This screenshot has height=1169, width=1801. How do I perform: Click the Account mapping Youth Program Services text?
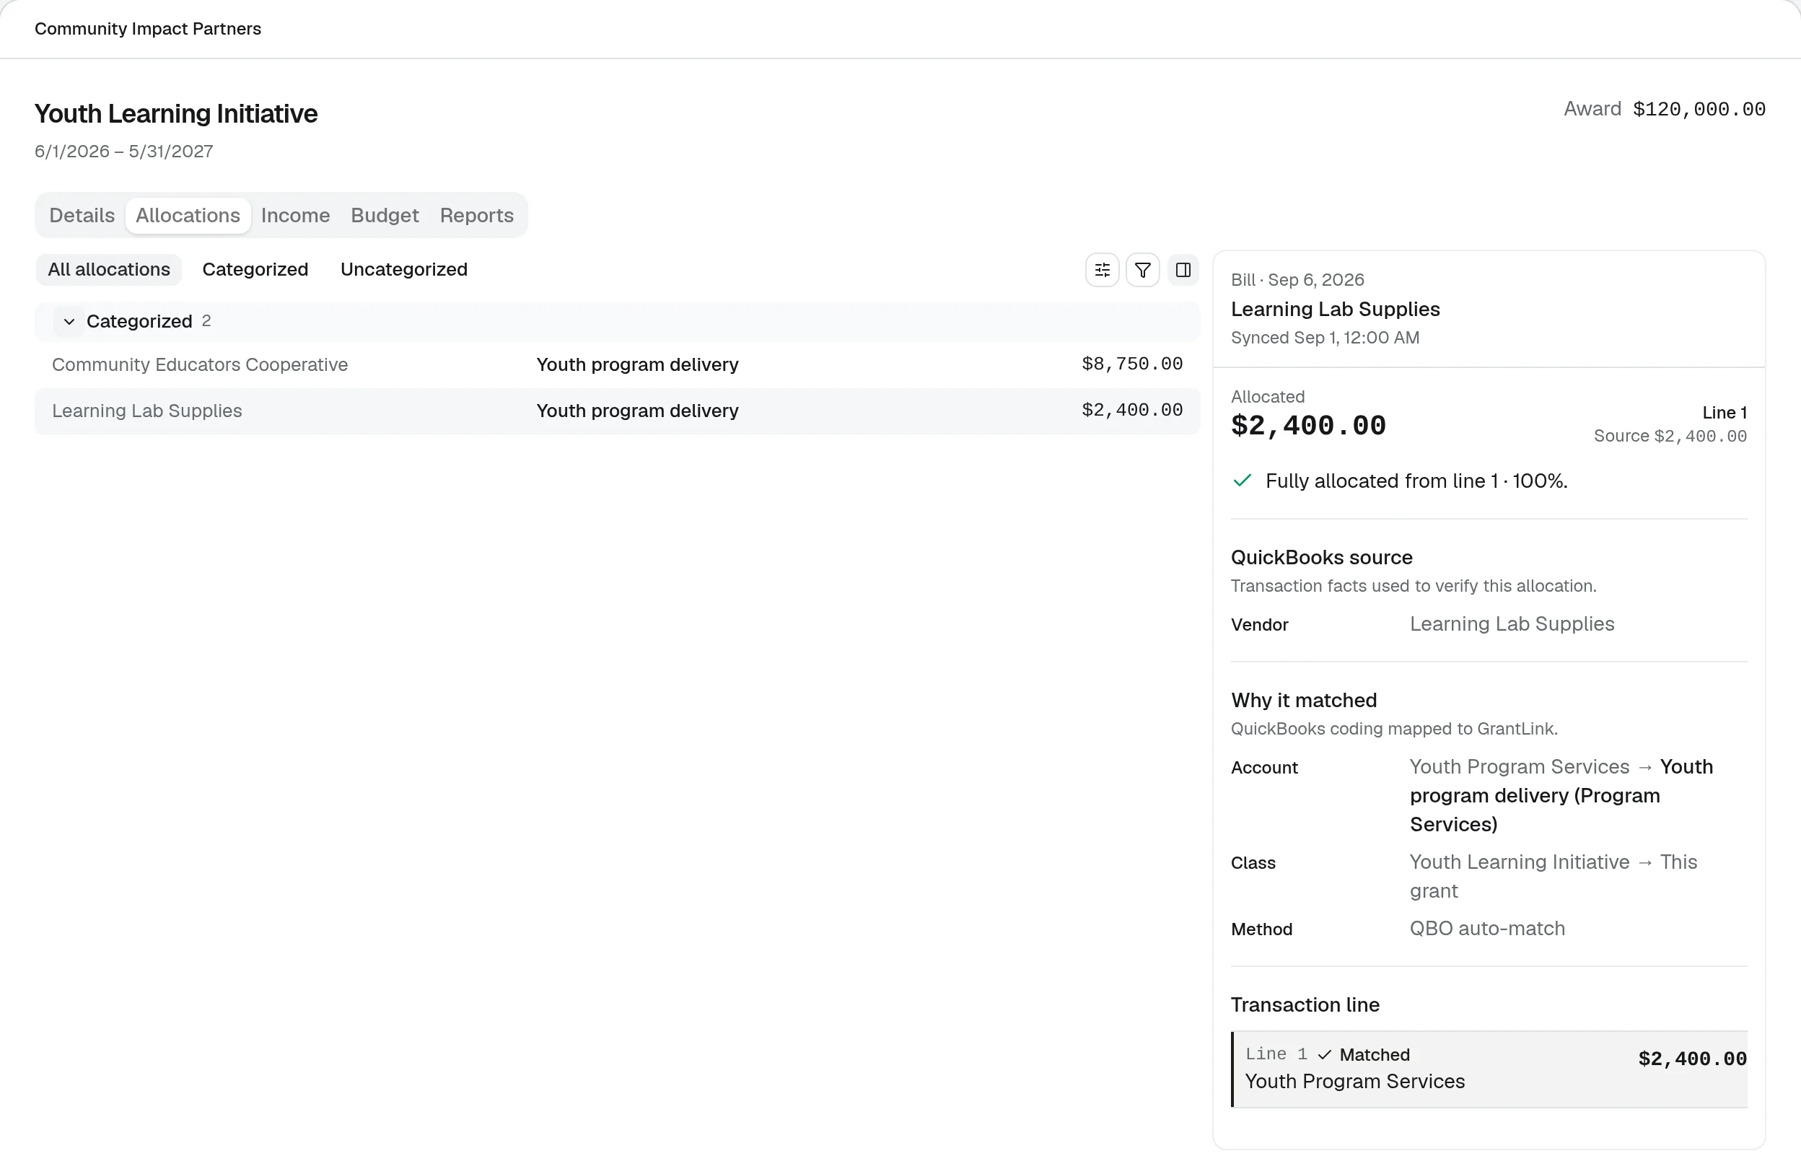click(1519, 766)
